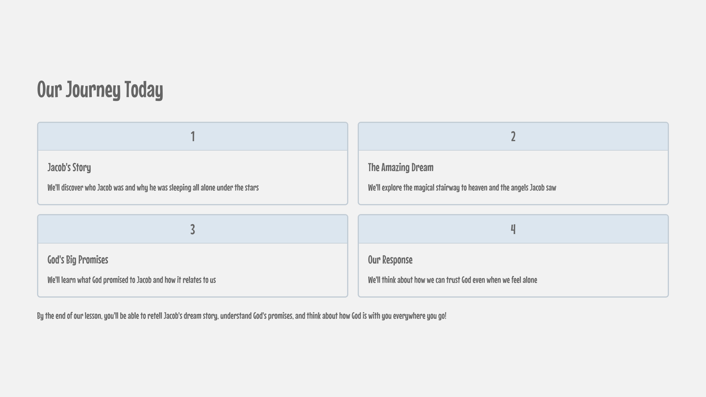Click the digit 4 in fourth card

click(513, 229)
